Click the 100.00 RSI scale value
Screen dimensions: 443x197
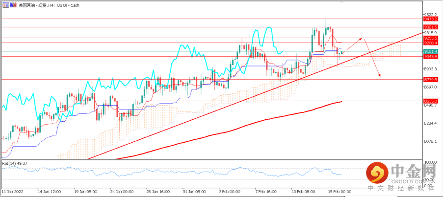tap(431, 163)
